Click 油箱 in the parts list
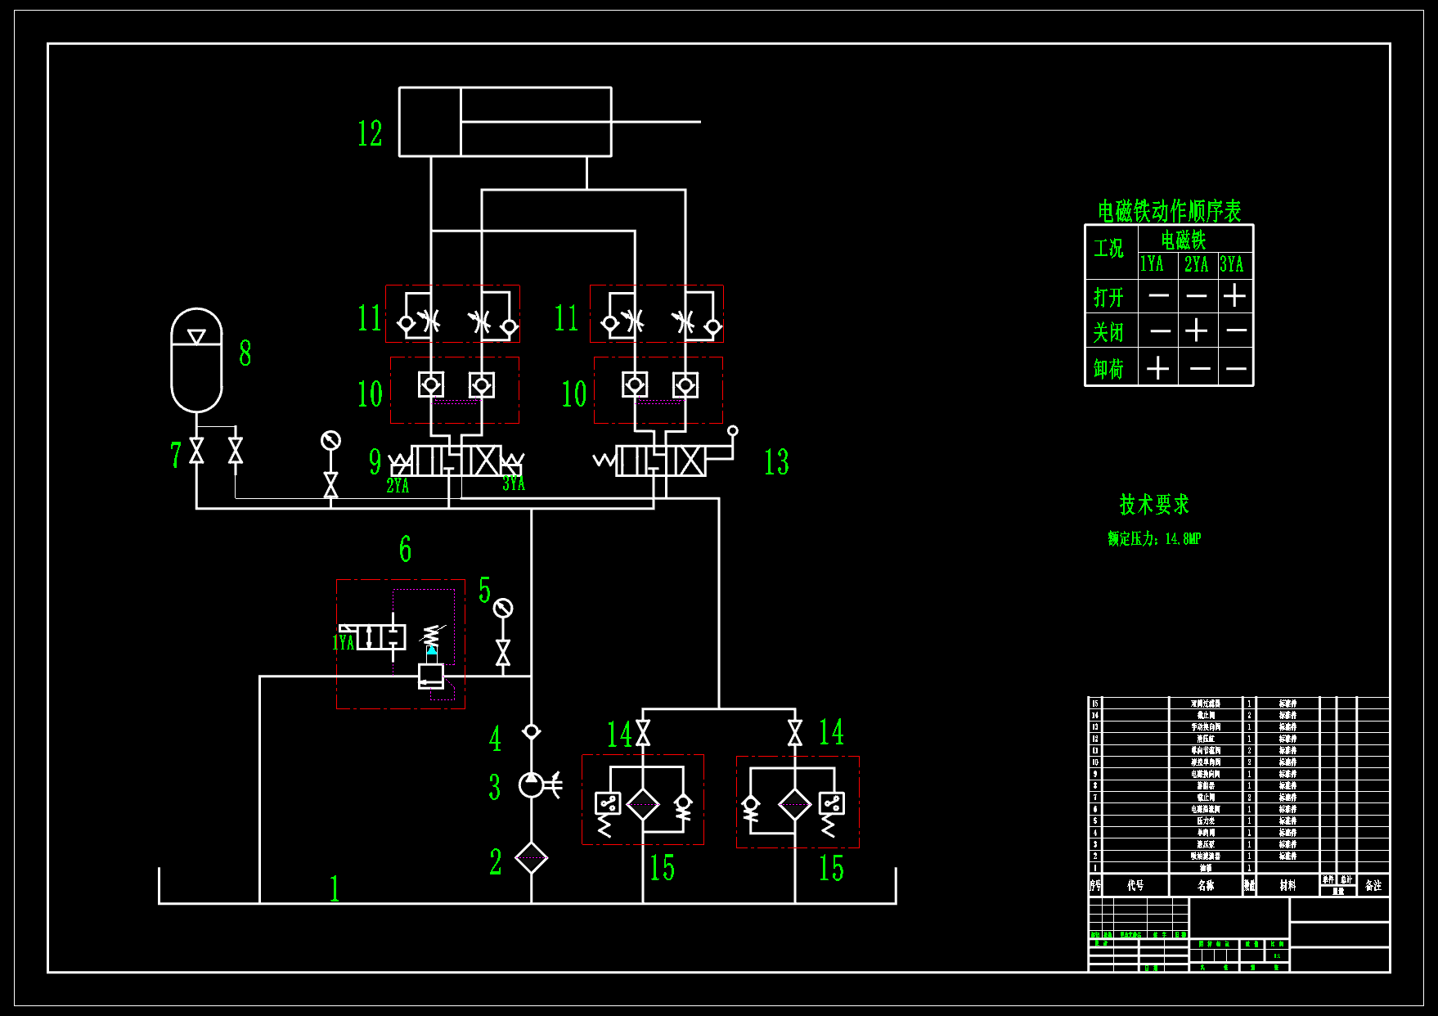The width and height of the screenshot is (1438, 1016). click(1206, 868)
